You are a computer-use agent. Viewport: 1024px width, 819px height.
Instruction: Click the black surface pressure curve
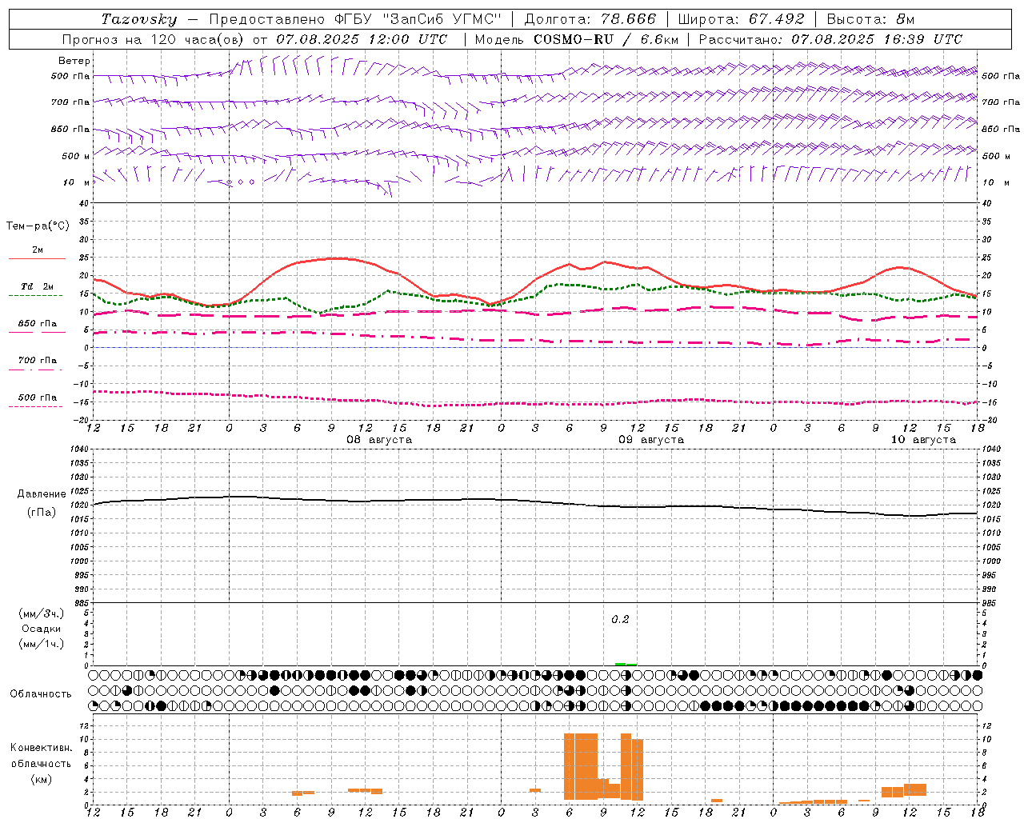tap(536, 501)
